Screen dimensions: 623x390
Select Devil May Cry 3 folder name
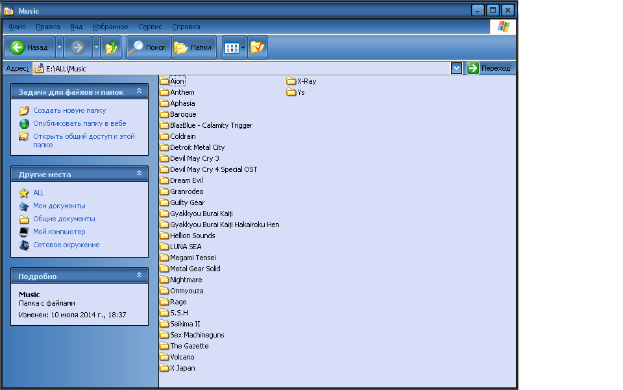[195, 158]
